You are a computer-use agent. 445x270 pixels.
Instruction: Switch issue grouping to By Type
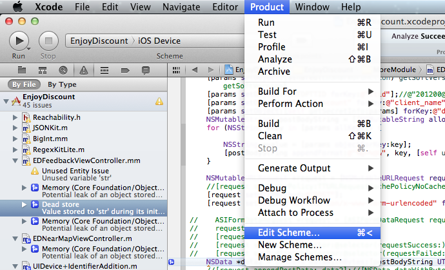pos(62,84)
